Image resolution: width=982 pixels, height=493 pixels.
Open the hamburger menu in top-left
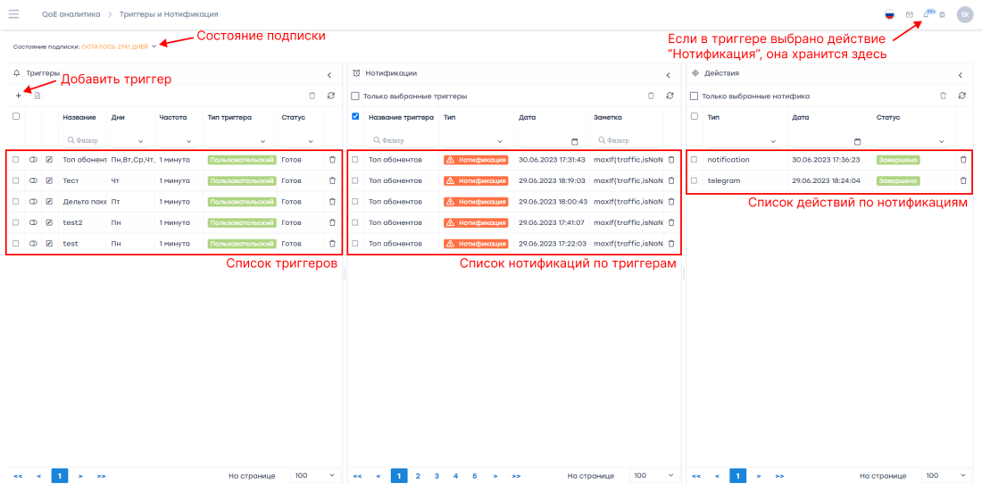[x=13, y=14]
